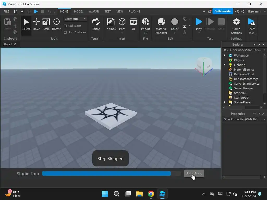Open the Terrain Editor
267x200 pixels.
96,25
